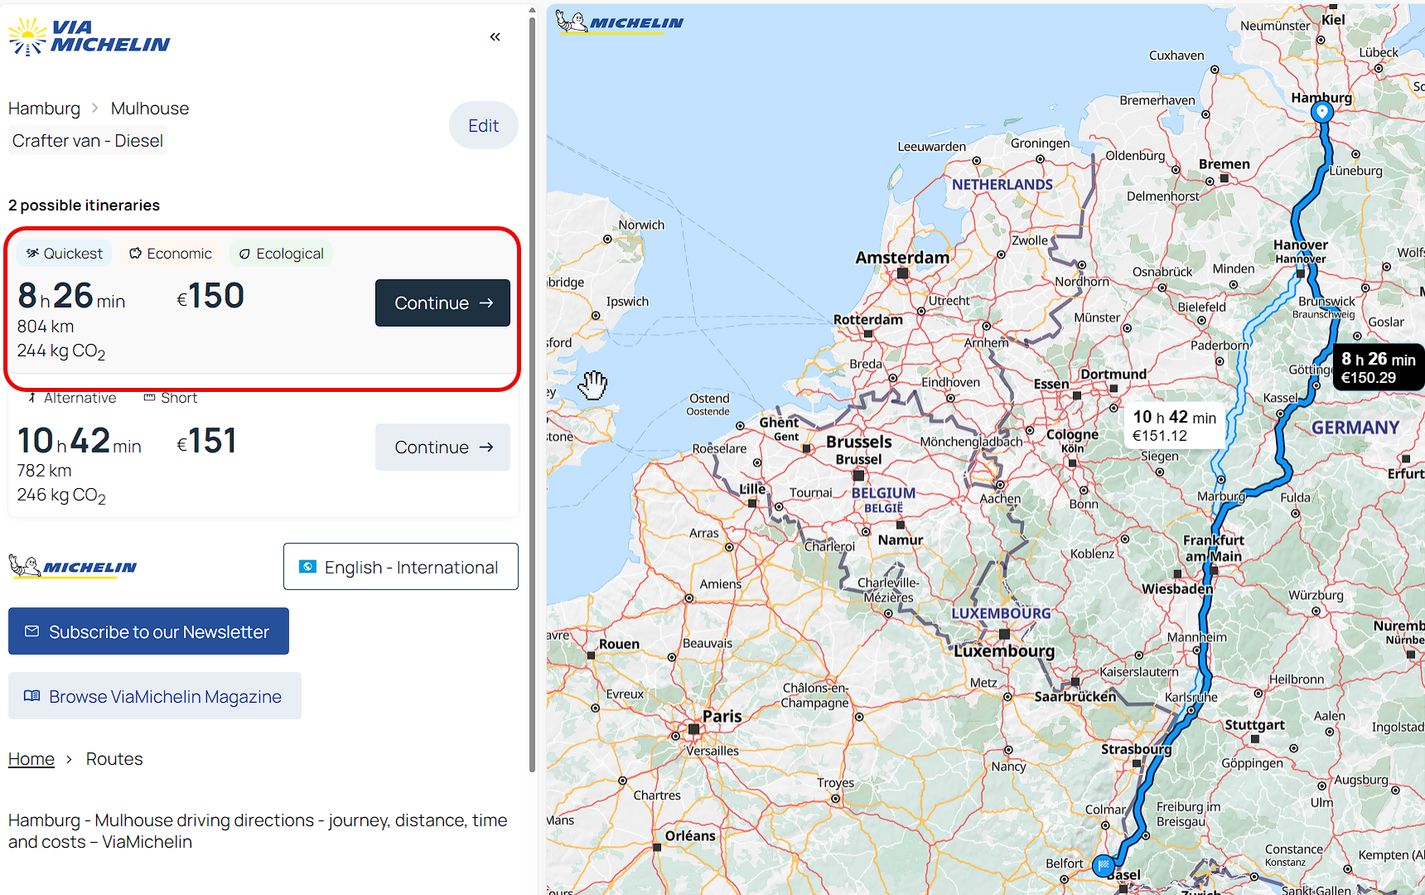Click the Mulhouse destination text in sidebar
The height and width of the screenshot is (895, 1425).
pyautogui.click(x=150, y=109)
